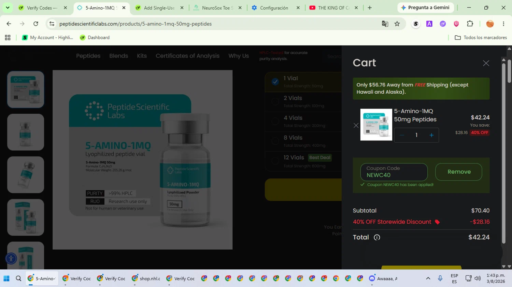Open the volume control
Screen dimensions: 512x287
tap(478, 278)
